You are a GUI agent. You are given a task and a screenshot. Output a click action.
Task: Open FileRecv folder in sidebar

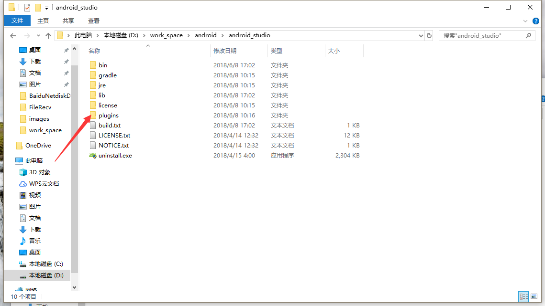(40, 107)
